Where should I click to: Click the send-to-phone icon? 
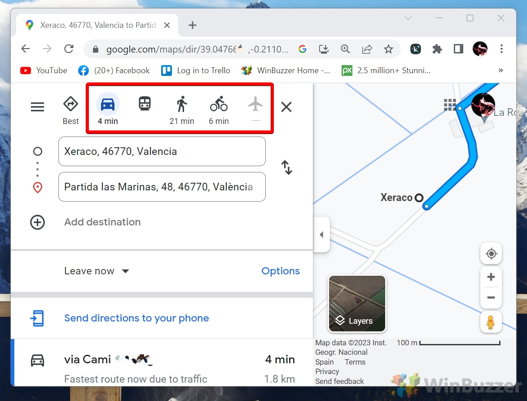point(37,318)
